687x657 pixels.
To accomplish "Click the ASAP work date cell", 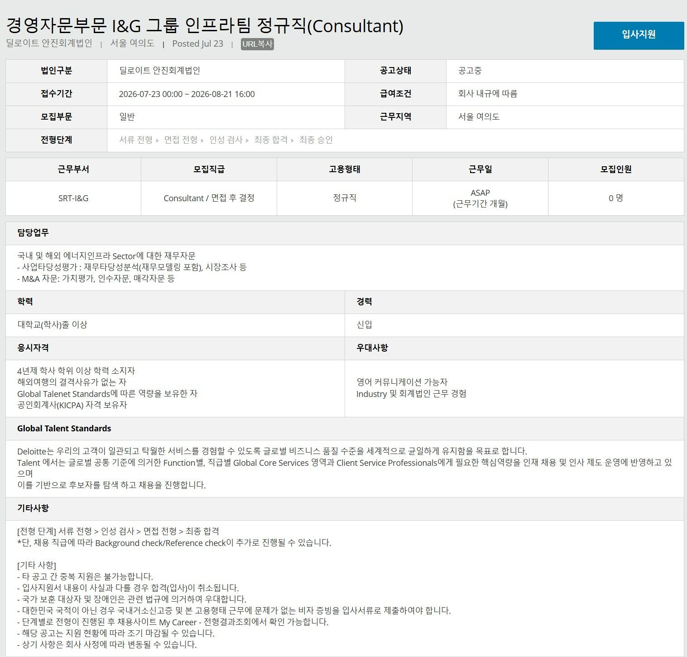I will (480, 198).
